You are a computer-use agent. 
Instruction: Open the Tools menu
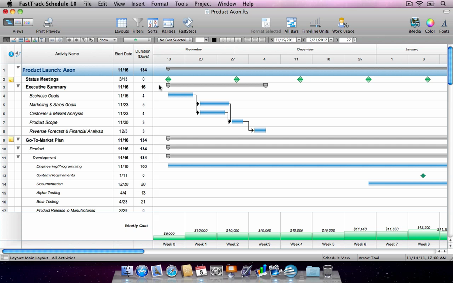point(181,4)
